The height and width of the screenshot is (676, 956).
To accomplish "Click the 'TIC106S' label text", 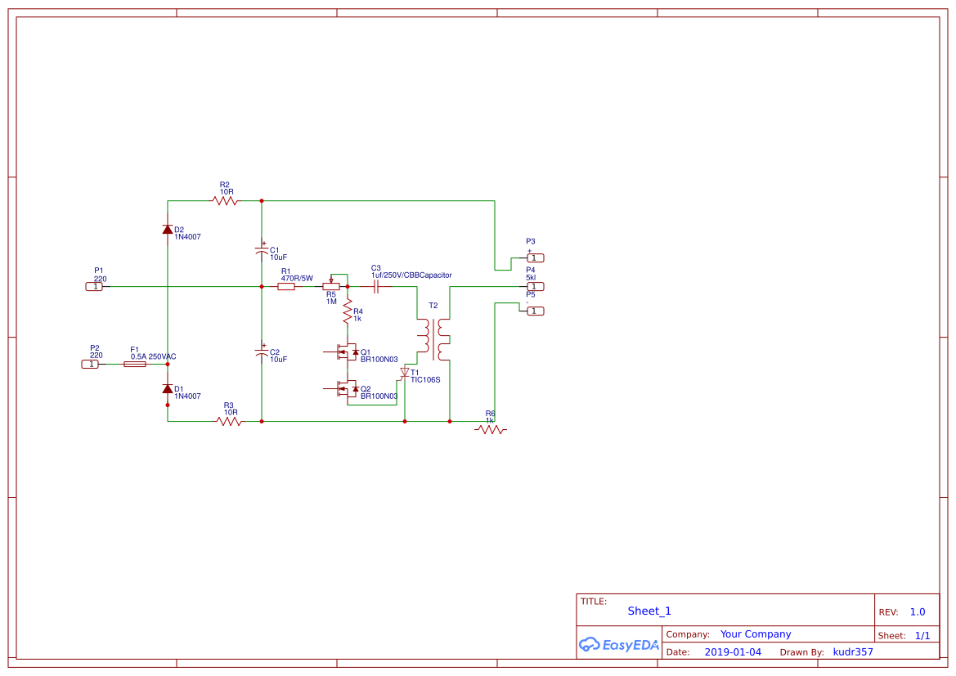I will coord(425,380).
